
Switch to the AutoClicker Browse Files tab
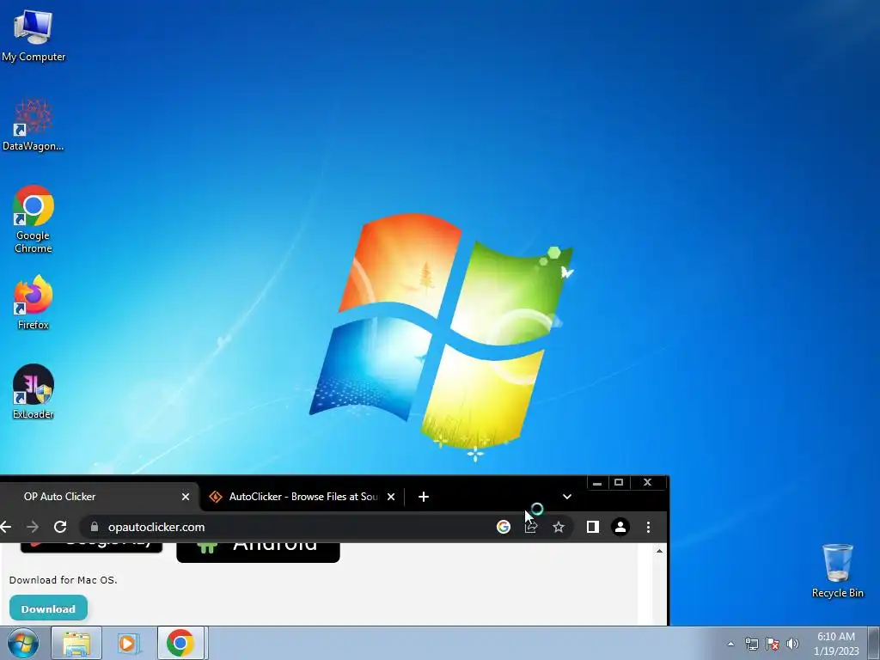(302, 497)
